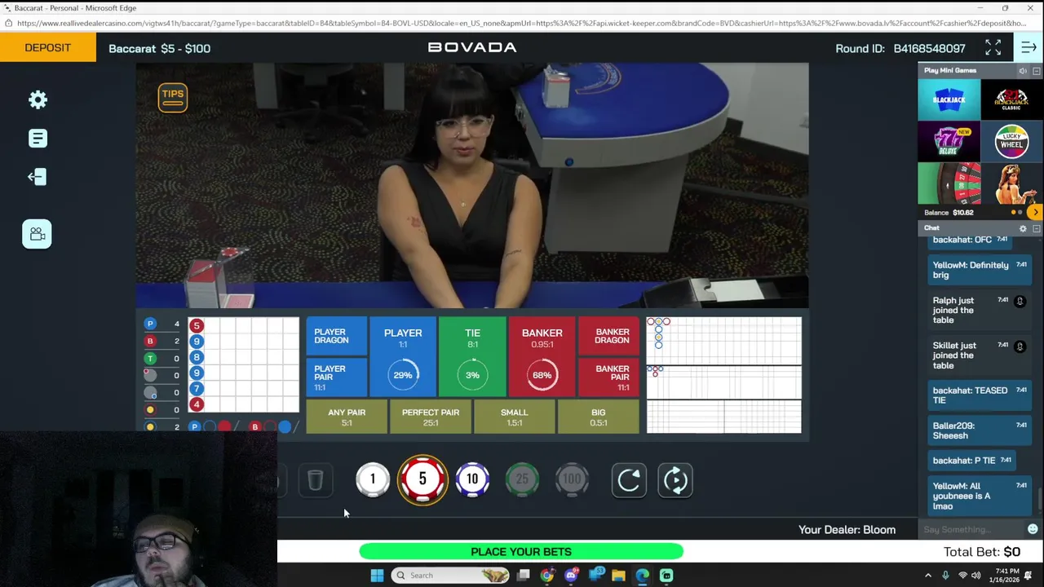Image resolution: width=1044 pixels, height=587 pixels.
Task: Open File Explorer from the taskbar
Action: coord(618,576)
